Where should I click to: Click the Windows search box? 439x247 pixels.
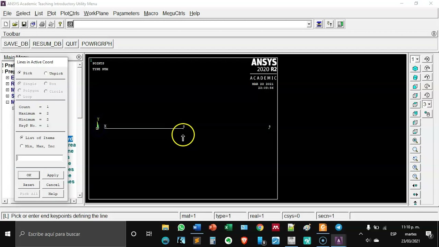pyautogui.click(x=71, y=234)
